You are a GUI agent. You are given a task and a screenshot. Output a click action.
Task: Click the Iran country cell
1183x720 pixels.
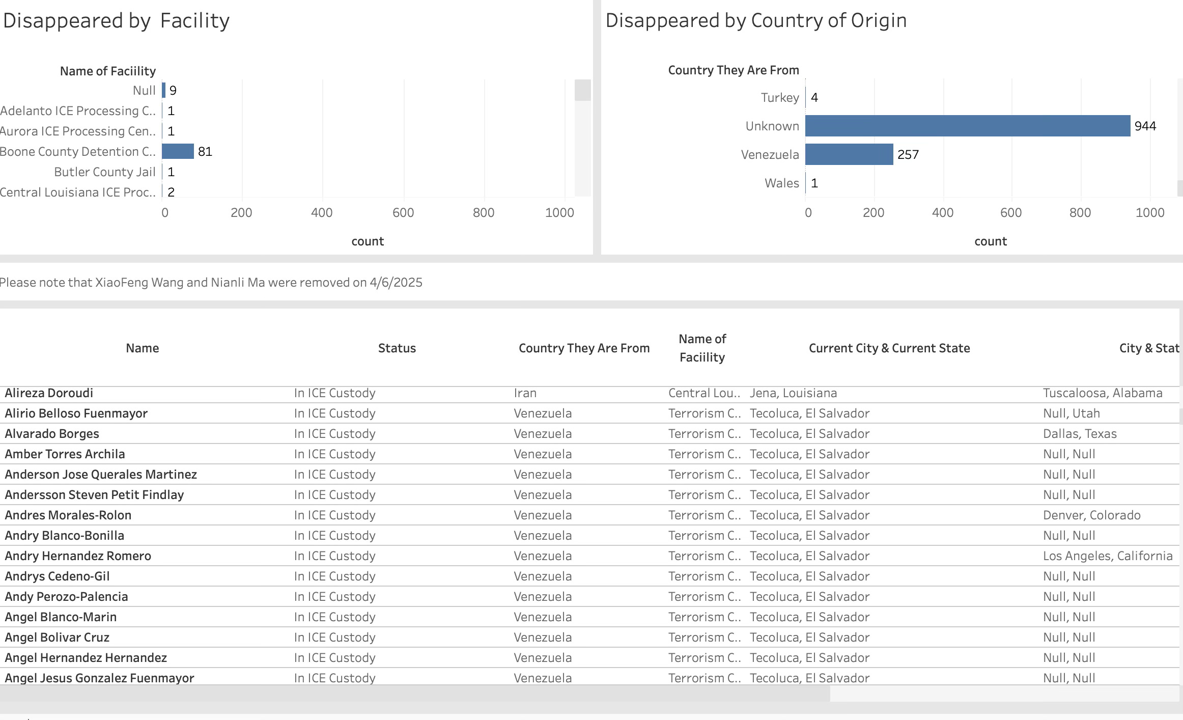(525, 393)
